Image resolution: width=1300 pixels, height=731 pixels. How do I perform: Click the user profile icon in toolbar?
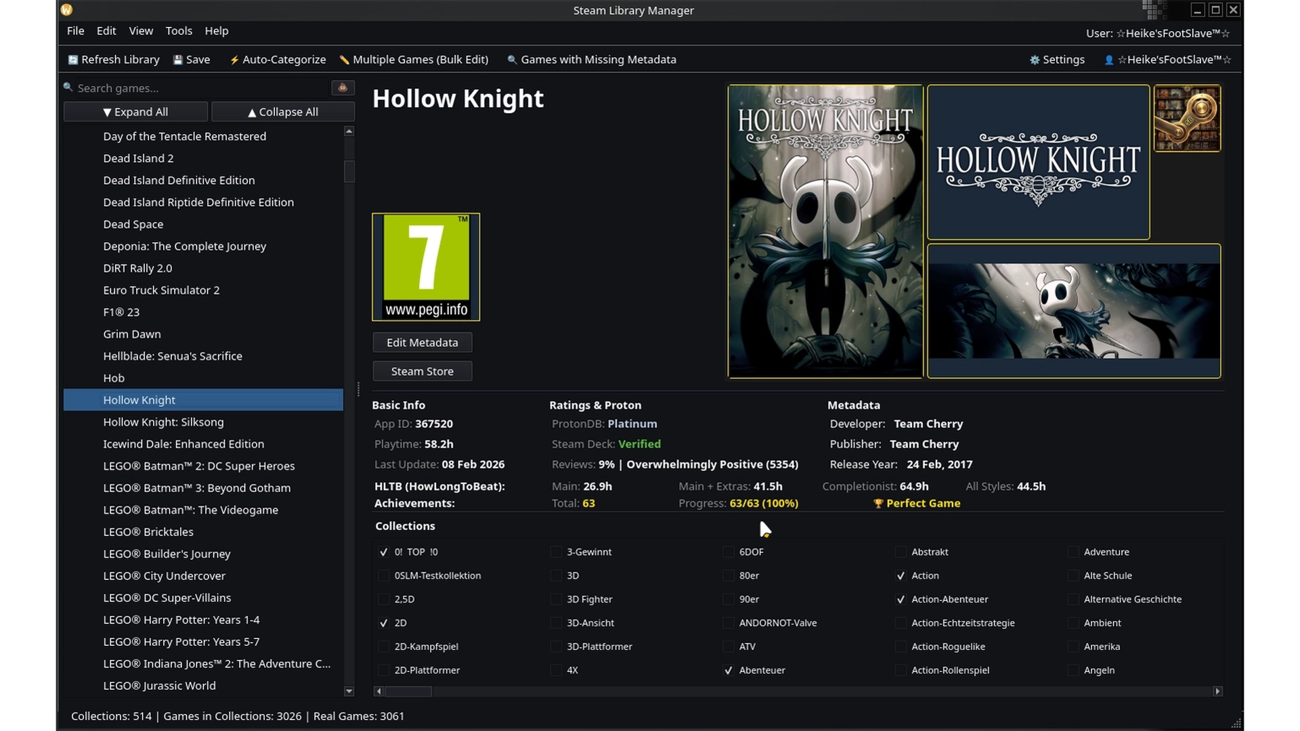click(x=1109, y=60)
